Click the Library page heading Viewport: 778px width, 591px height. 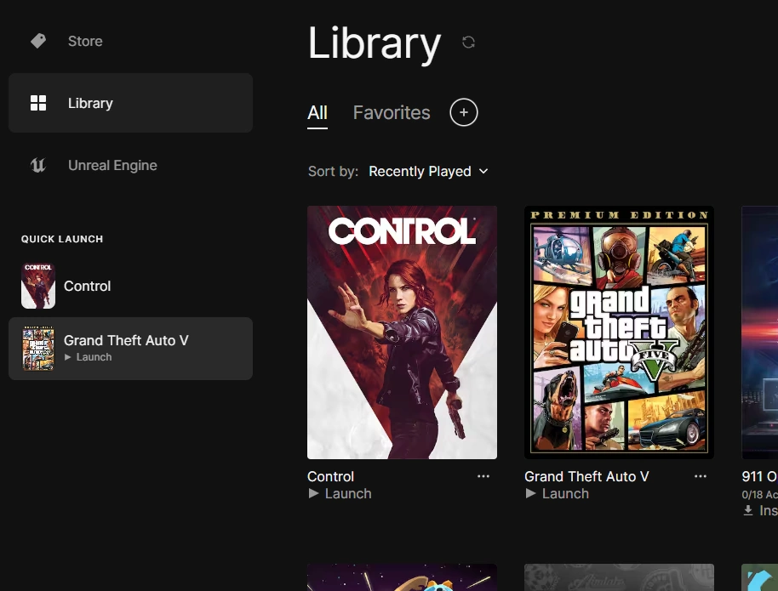pos(375,44)
